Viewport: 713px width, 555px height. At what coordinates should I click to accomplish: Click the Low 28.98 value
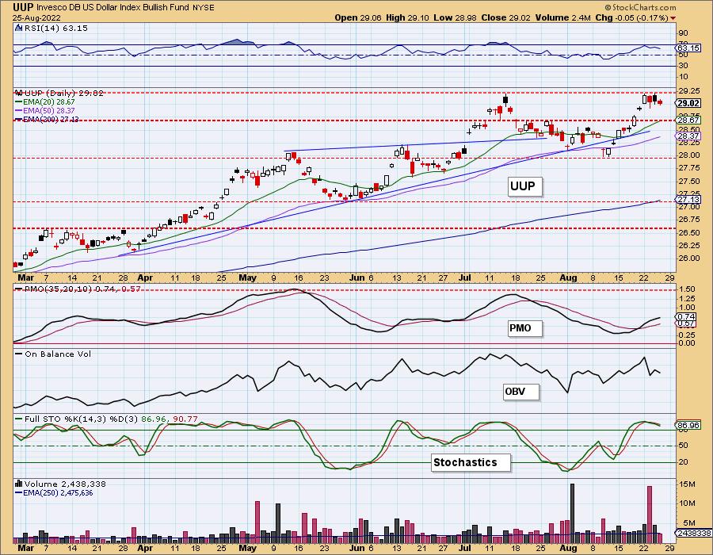click(455, 17)
